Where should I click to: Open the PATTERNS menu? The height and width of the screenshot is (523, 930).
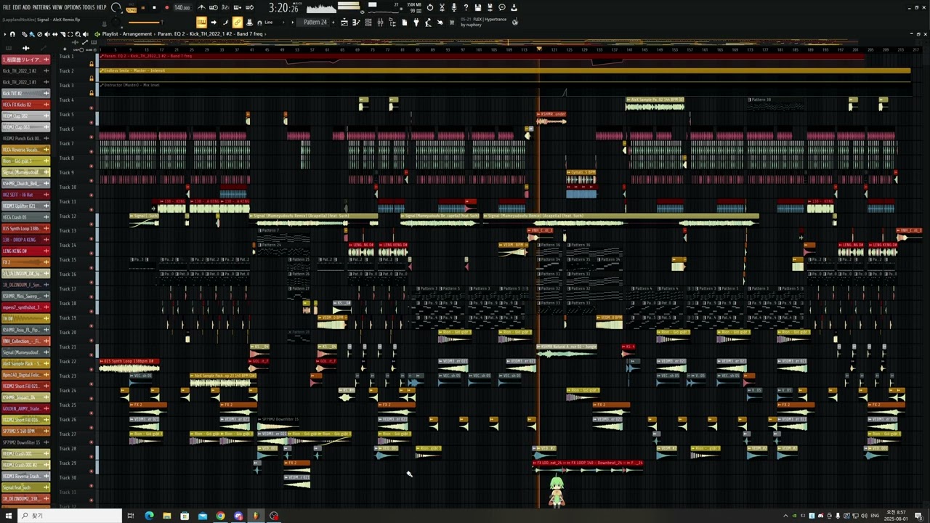tap(41, 7)
